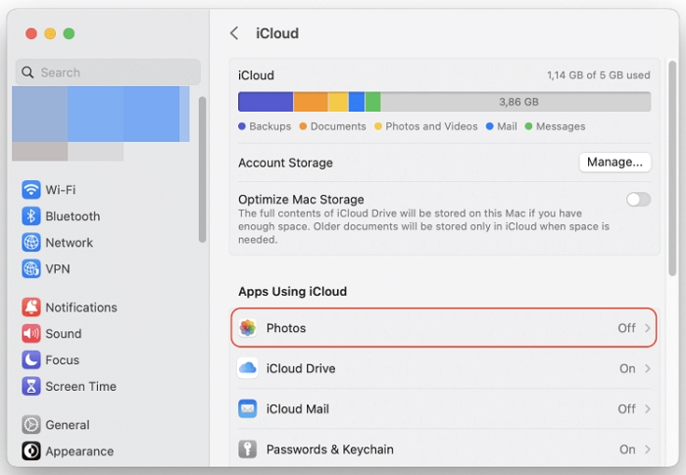Click the '3,86 GB' free space label
This screenshot has width=686, height=475.
coord(518,102)
